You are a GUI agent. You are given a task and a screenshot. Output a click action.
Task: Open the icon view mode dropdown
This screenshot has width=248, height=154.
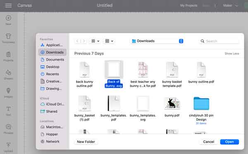[95, 41]
